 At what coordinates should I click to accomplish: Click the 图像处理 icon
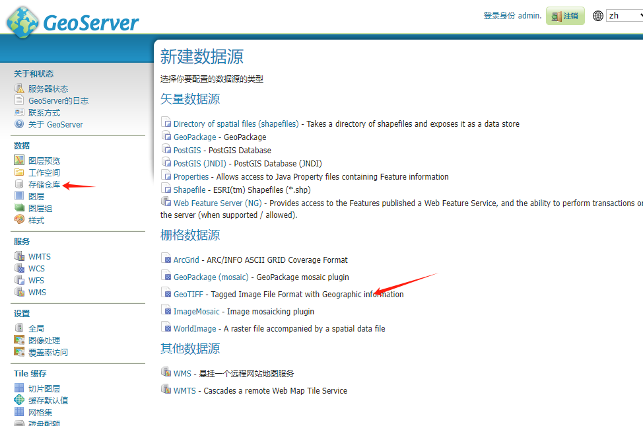(x=19, y=340)
